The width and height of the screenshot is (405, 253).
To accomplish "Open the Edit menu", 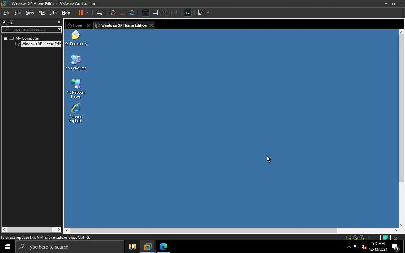I will coord(17,13).
